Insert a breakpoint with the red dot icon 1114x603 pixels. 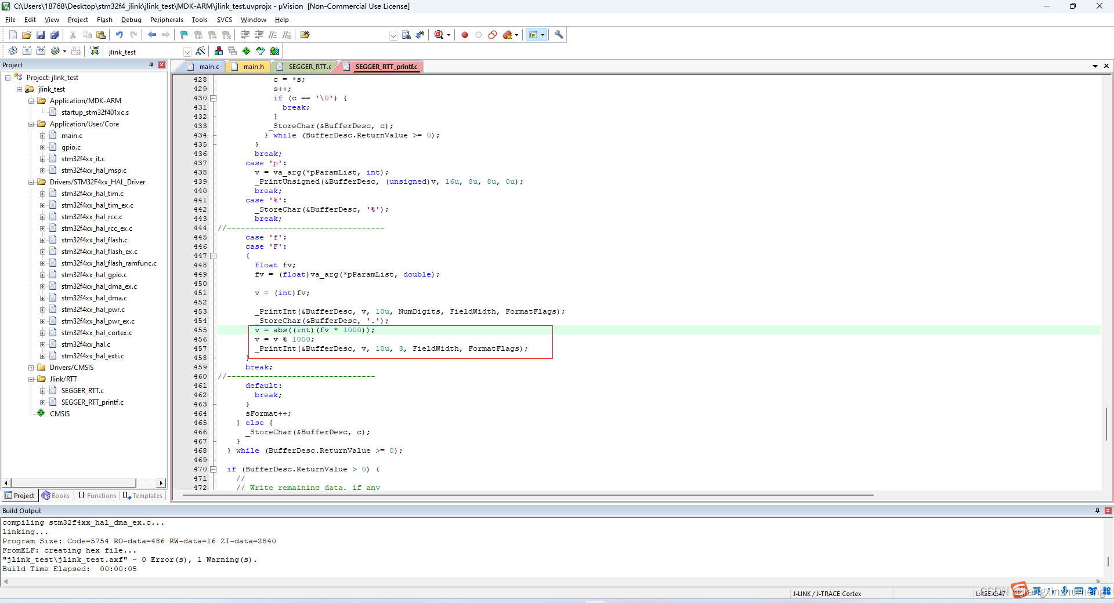[x=464, y=35]
